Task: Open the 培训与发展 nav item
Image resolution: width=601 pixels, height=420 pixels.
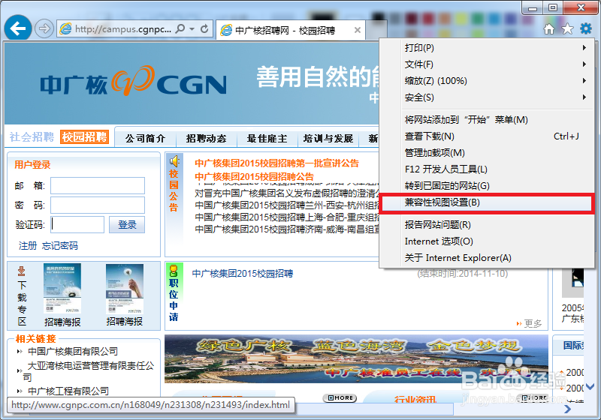Action: pyautogui.click(x=328, y=139)
